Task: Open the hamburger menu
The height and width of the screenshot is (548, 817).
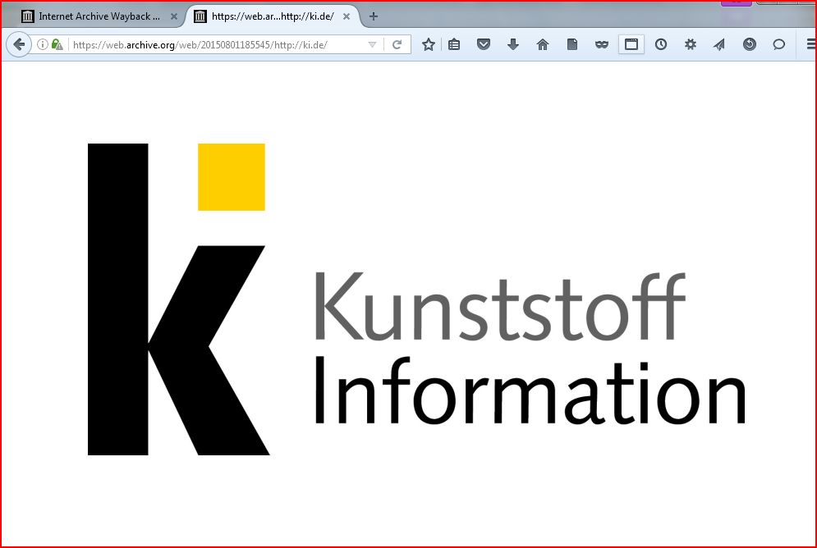Action: [810, 45]
